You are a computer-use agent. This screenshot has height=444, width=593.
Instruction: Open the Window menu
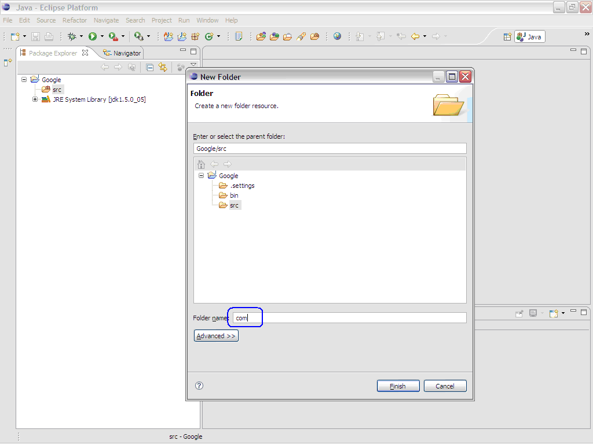(207, 20)
